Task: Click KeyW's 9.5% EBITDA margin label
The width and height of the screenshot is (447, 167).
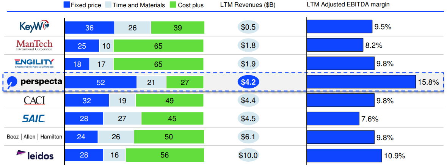Action: (x=383, y=27)
